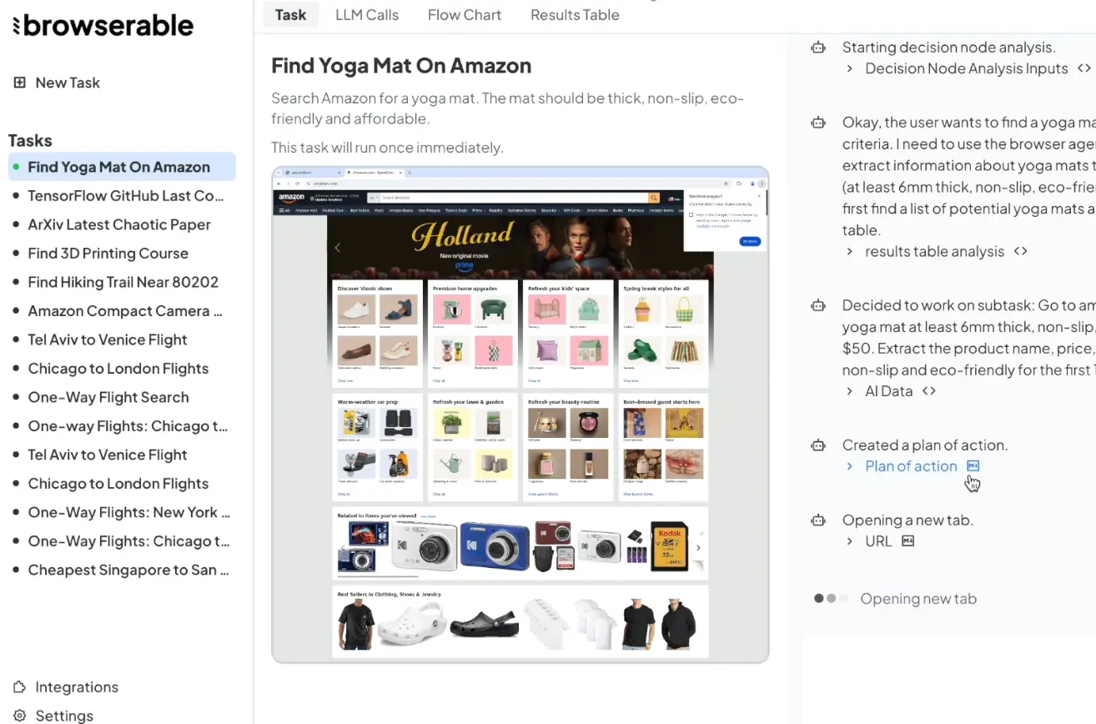Open markdown icon beside "Plan of action"
Viewport: 1096px width, 724px height.
pyautogui.click(x=973, y=466)
